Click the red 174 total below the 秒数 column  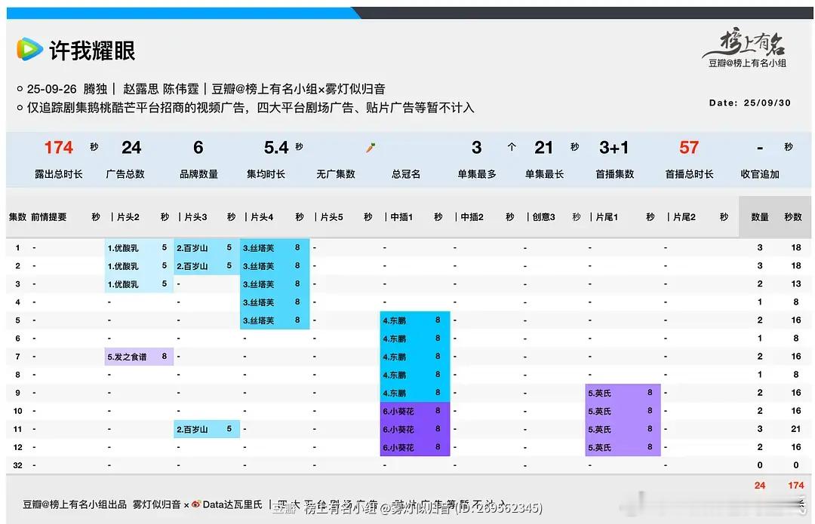point(796,486)
